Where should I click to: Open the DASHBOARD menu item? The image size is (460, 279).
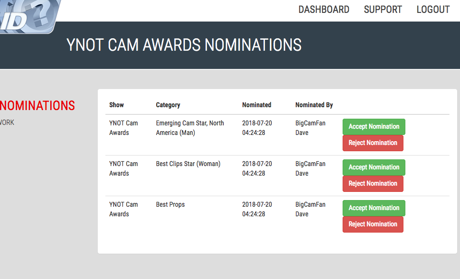tap(324, 10)
